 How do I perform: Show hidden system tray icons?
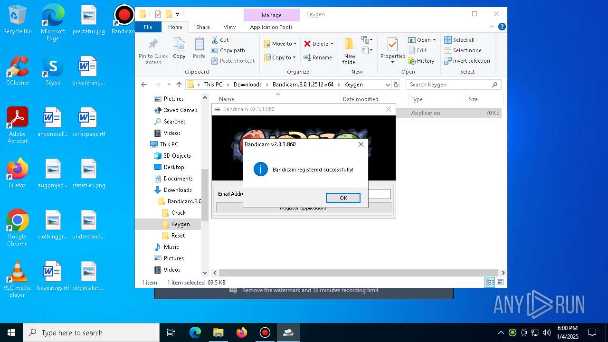[501, 332]
